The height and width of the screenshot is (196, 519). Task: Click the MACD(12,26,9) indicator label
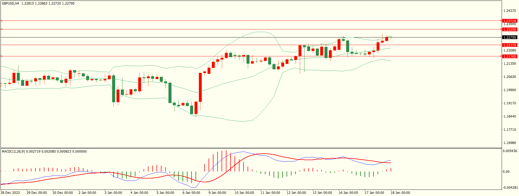(x=13, y=152)
